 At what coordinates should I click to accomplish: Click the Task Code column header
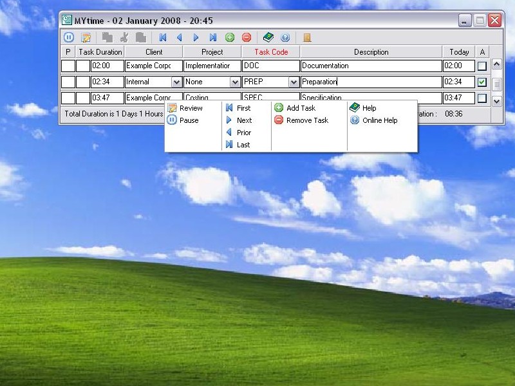click(x=271, y=52)
